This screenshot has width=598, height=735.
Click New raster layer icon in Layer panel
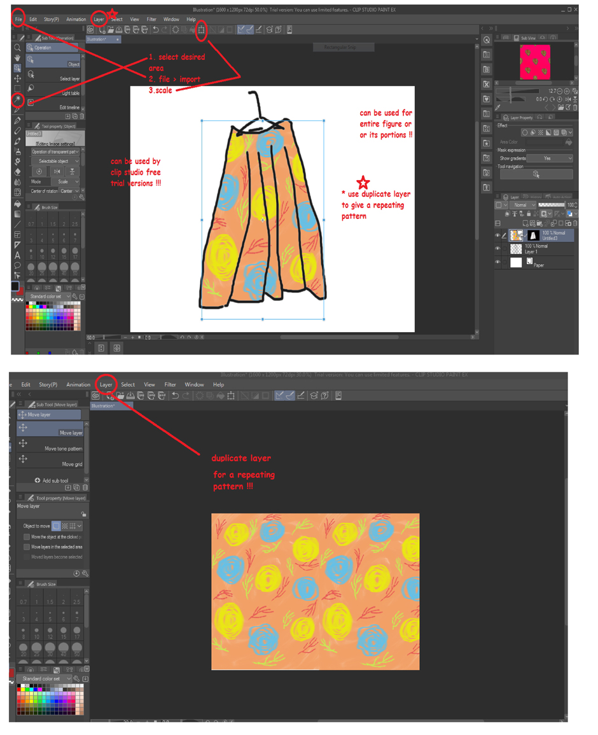tap(525, 223)
